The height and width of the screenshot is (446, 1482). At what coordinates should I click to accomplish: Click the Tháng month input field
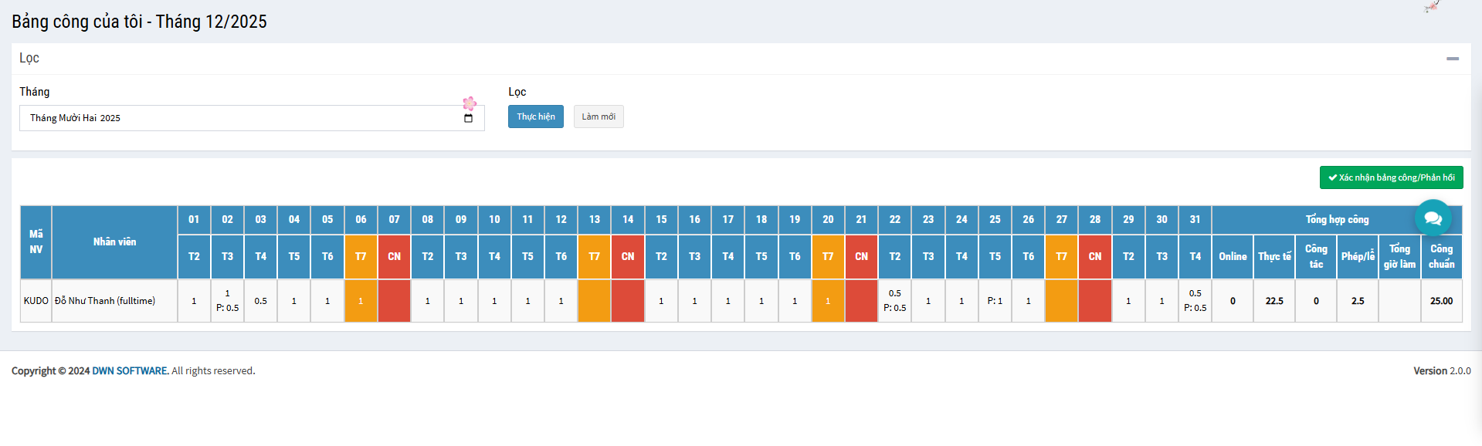tap(239, 118)
